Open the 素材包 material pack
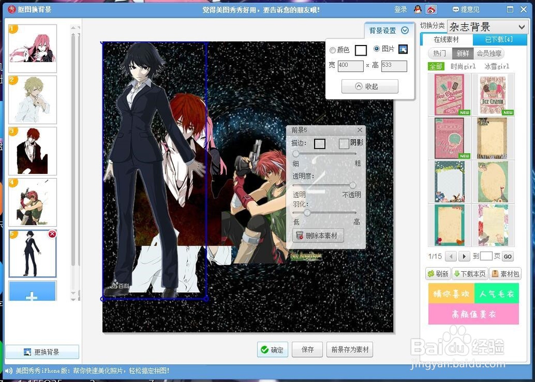Viewport: 535px width, 382px height. tap(506, 273)
